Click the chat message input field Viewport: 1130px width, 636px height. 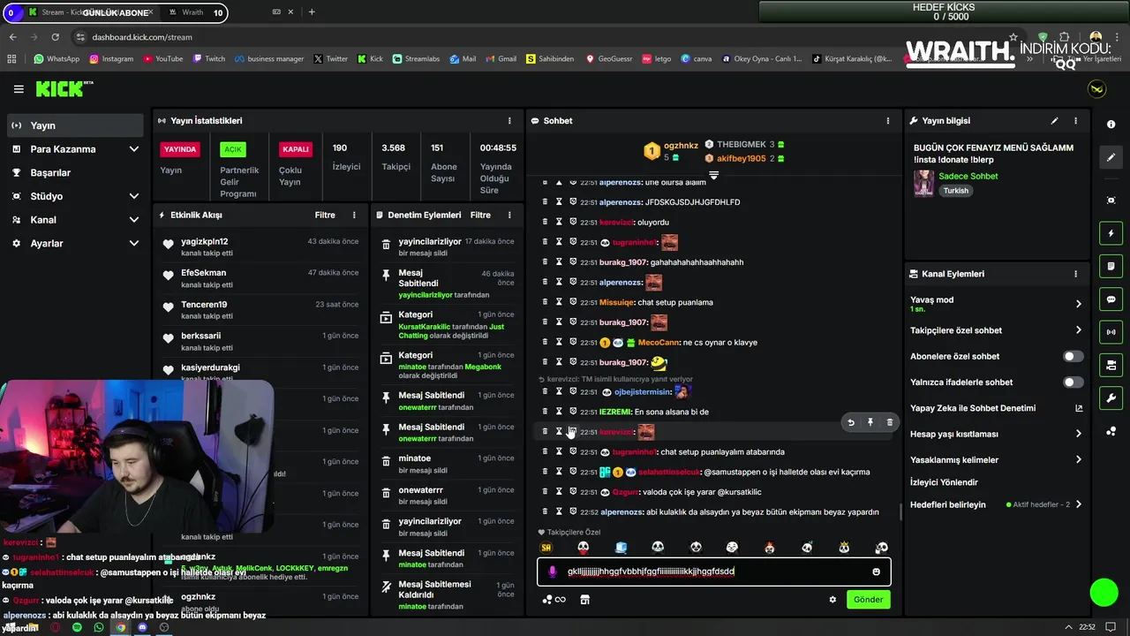click(x=713, y=572)
